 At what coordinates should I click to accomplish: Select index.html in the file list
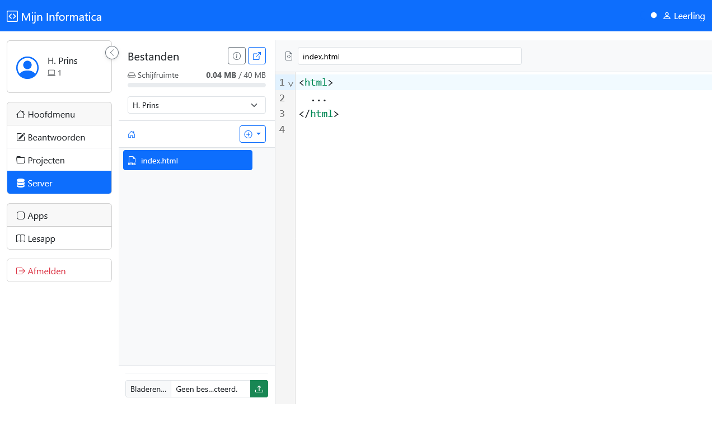tap(188, 161)
